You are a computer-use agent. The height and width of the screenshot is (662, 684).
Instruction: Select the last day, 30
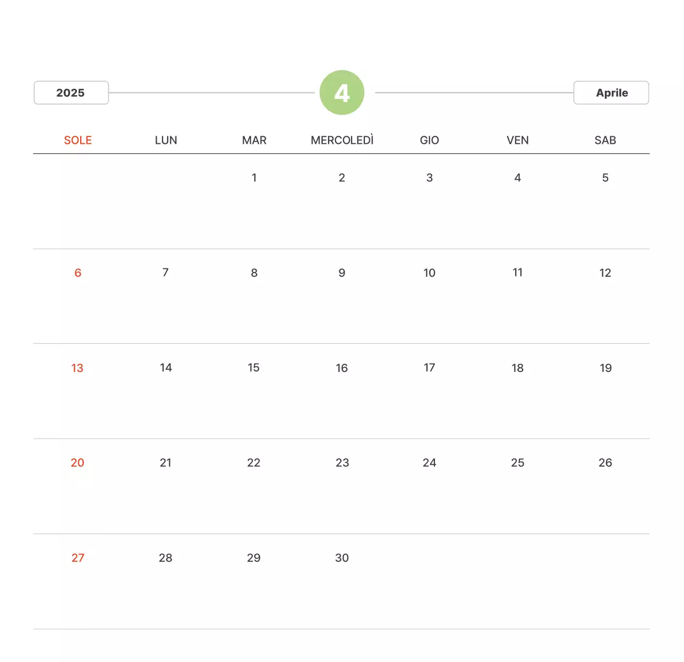[x=342, y=558]
